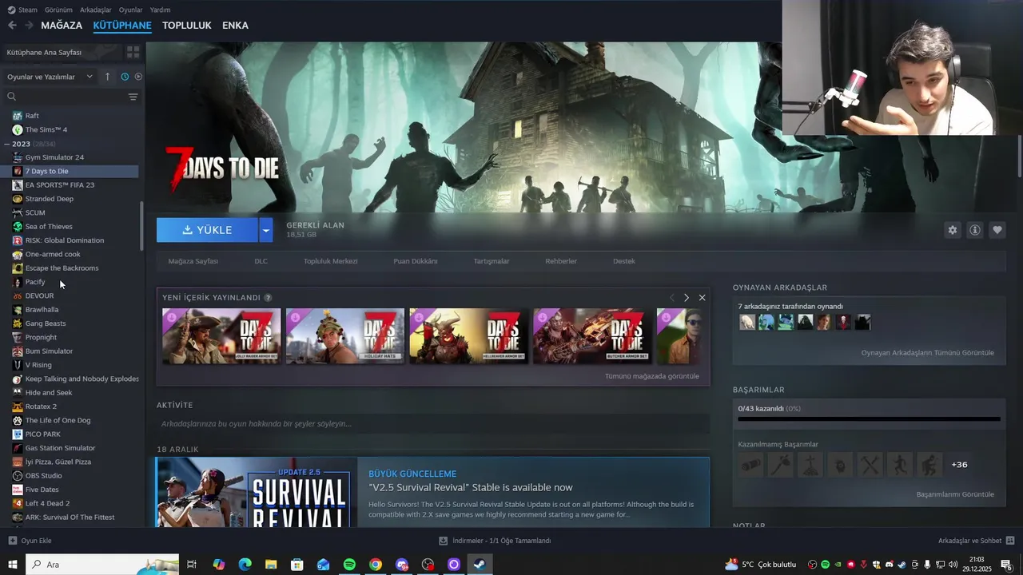Screen dimensions: 1023x575
Task: Click the achievements progress bar
Action: click(869, 418)
